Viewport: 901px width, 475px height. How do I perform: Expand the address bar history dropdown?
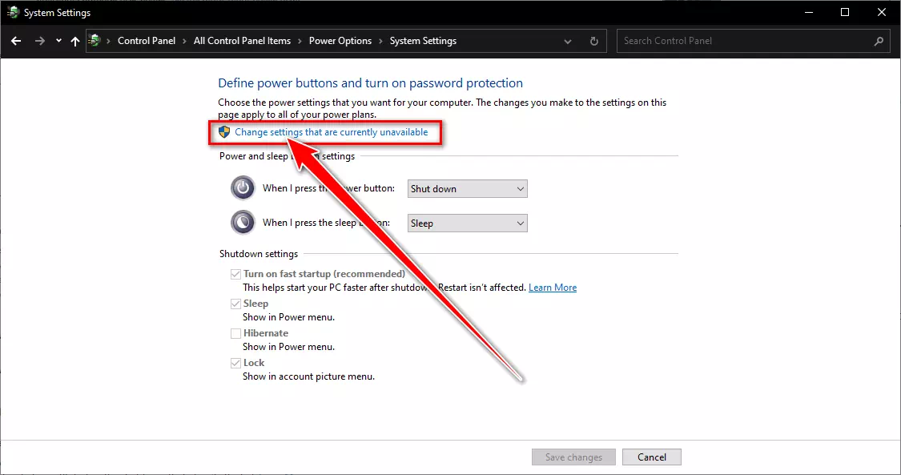point(568,42)
